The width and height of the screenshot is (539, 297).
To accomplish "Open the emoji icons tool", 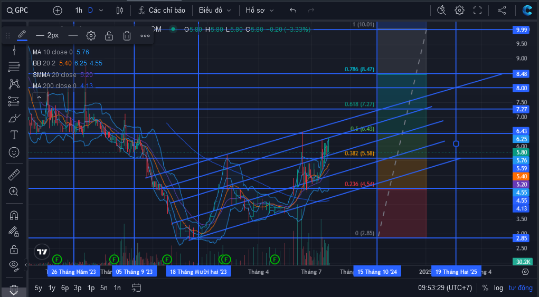I will pyautogui.click(x=14, y=152).
